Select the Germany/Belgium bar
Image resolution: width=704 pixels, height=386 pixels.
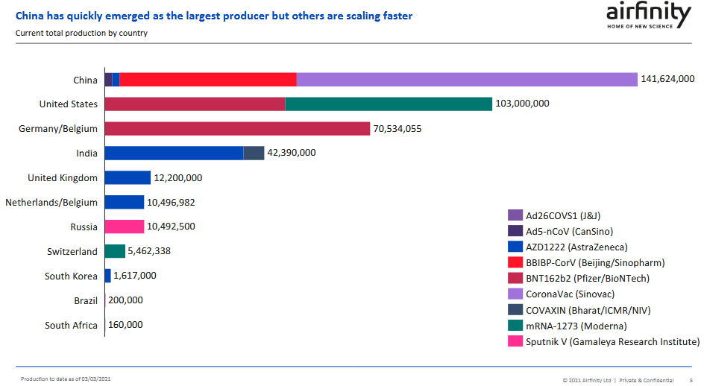coord(237,128)
